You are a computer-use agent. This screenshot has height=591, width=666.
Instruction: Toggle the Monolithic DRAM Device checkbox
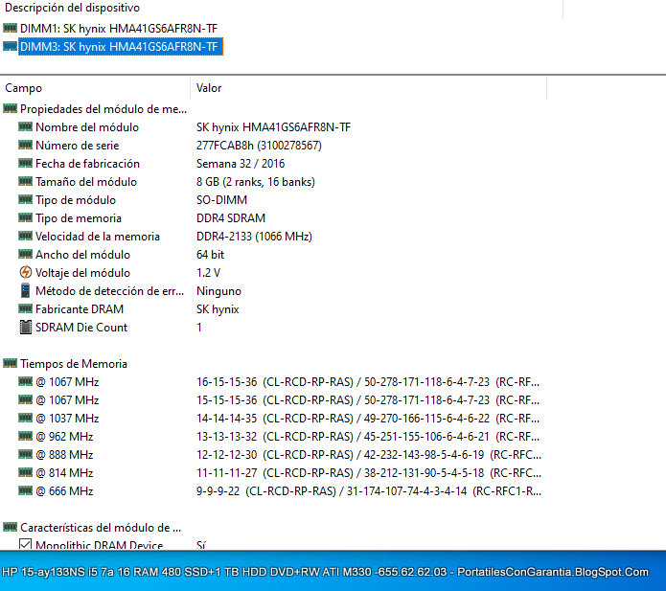(26, 544)
